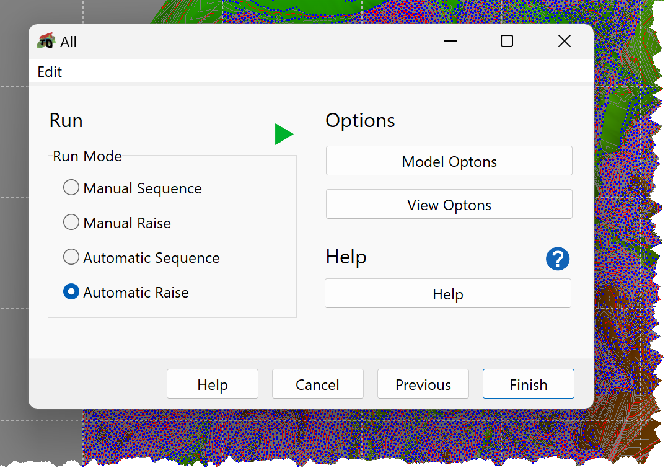
Task: Close the All dialog window
Action: 565,42
